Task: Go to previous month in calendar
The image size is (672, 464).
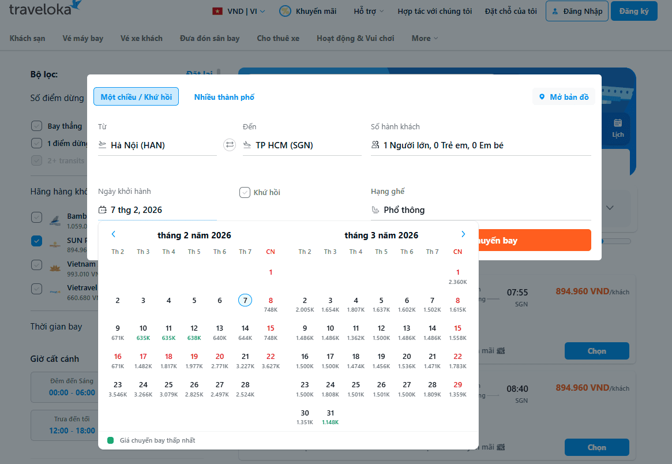Action: coord(114,234)
